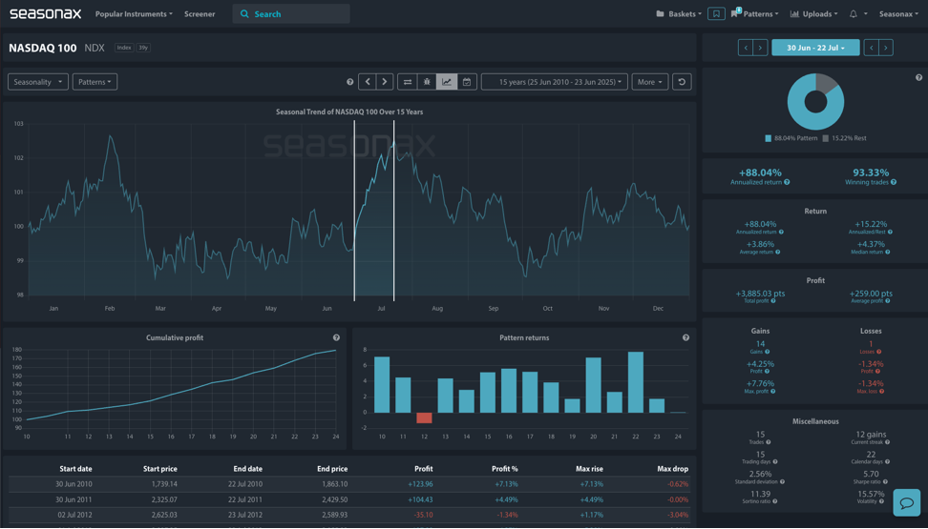Click help icon in pie chart panel corner
Image resolution: width=928 pixels, height=529 pixels.
[x=918, y=77]
